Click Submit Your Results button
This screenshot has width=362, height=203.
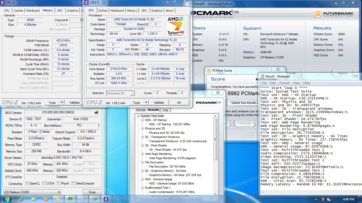[x=244, y=103]
